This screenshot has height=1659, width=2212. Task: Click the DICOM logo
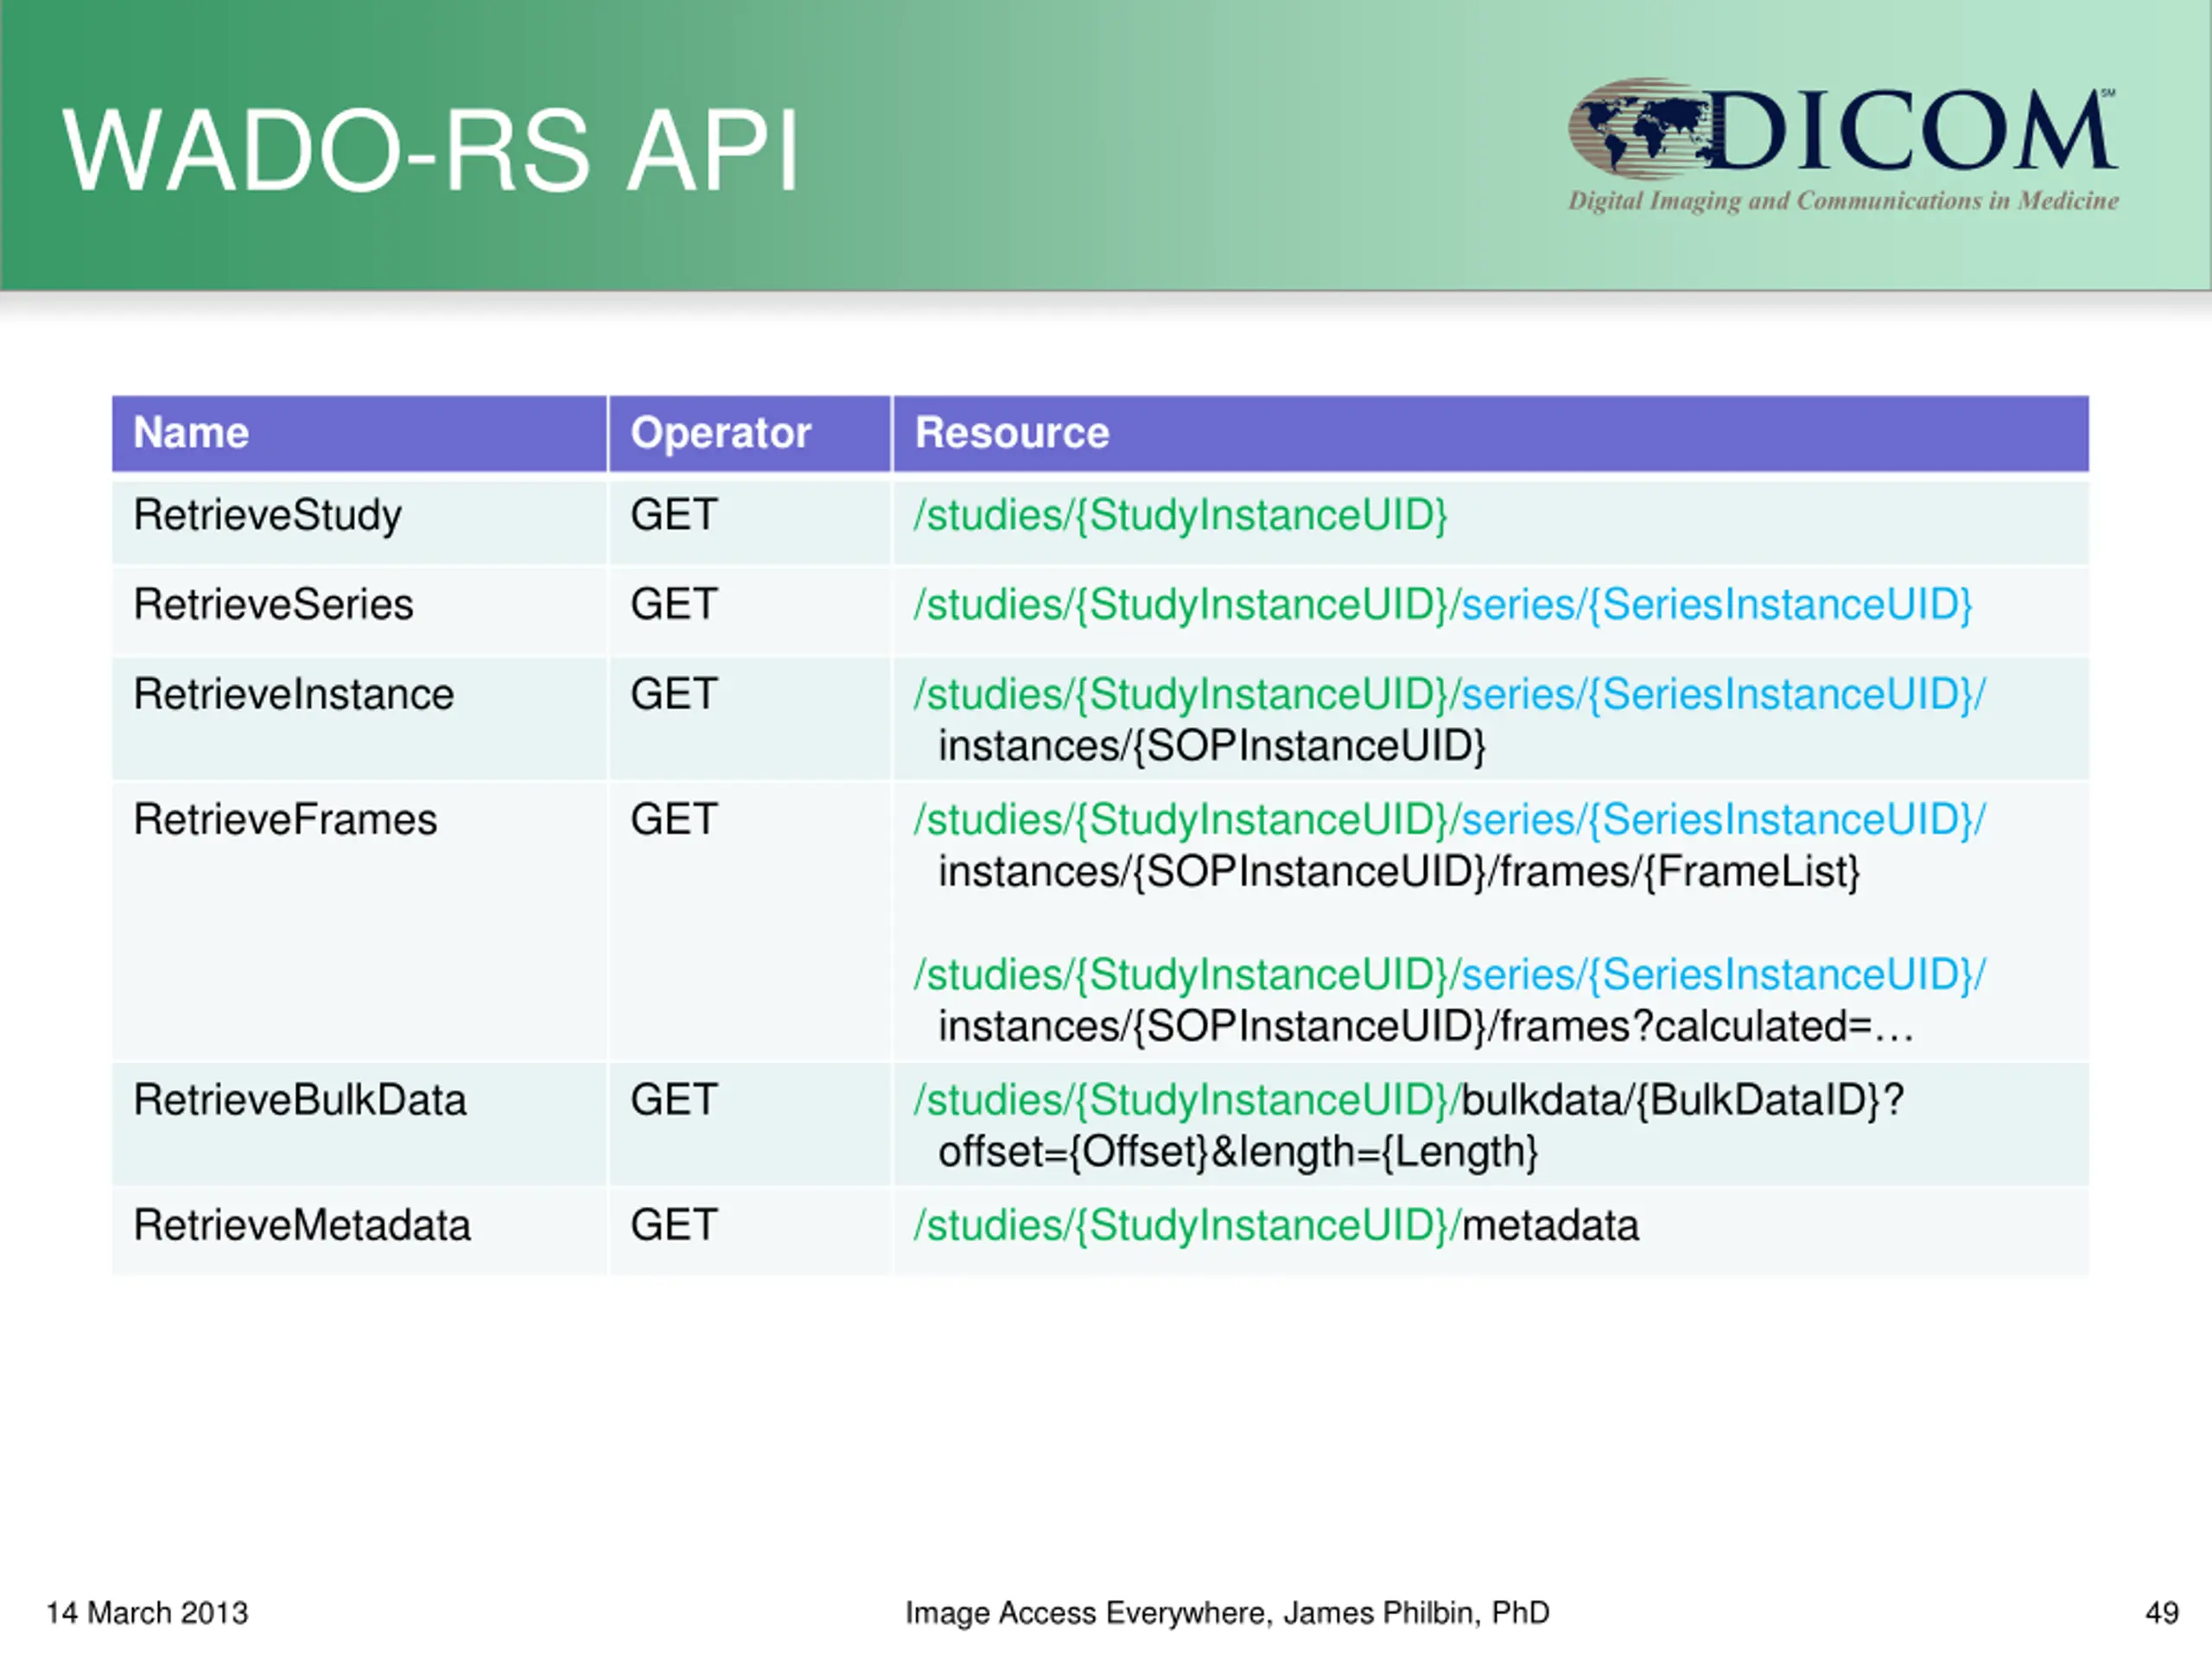click(x=1842, y=145)
